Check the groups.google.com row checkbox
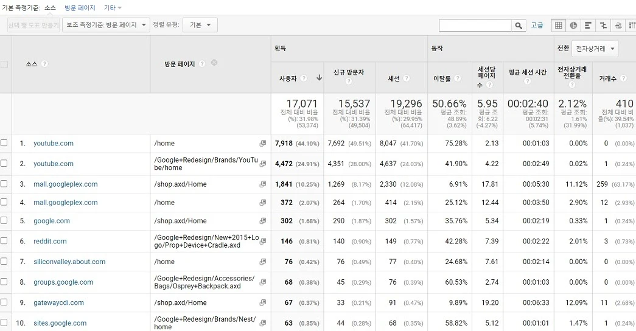636x331 pixels. [x=4, y=282]
